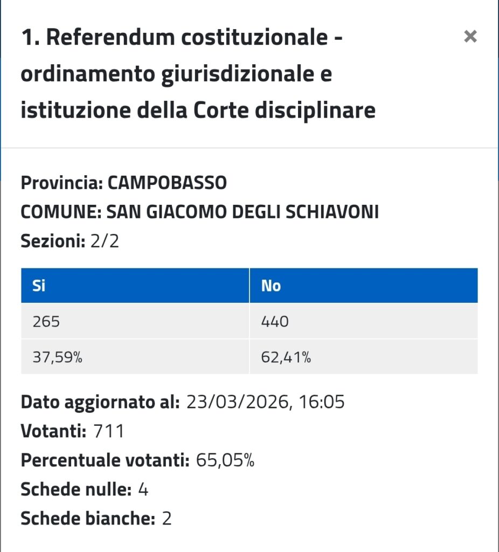Click the 62,41% No percentage cell
This screenshot has height=552, width=499.
tap(286, 357)
